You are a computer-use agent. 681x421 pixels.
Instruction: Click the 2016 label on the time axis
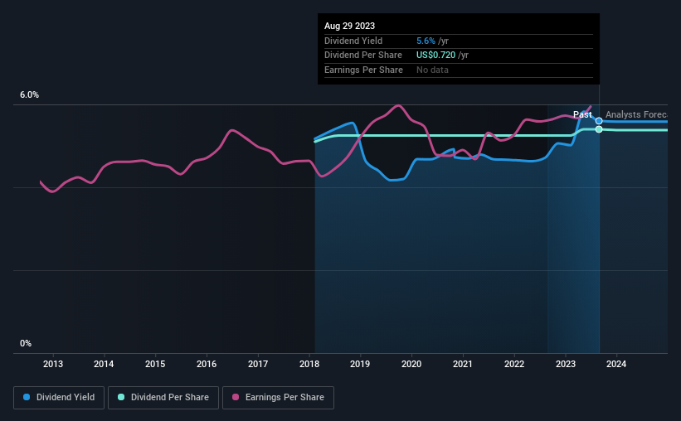[x=207, y=364]
